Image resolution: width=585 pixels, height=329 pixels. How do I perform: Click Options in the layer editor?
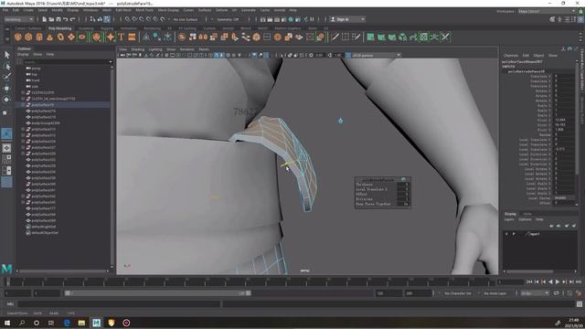click(x=525, y=219)
